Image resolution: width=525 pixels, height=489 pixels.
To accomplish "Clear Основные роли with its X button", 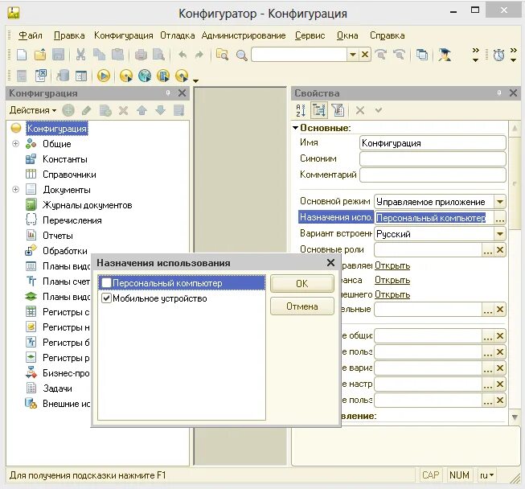I will 500,250.
